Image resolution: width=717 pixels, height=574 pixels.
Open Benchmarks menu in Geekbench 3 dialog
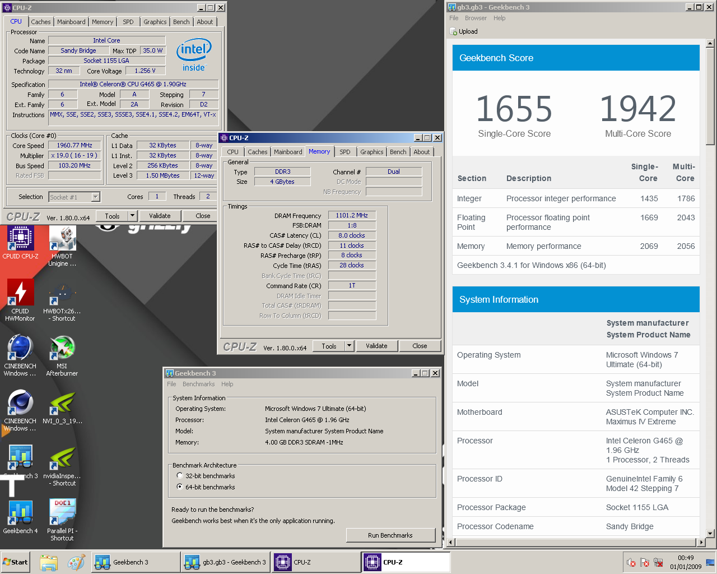point(198,384)
